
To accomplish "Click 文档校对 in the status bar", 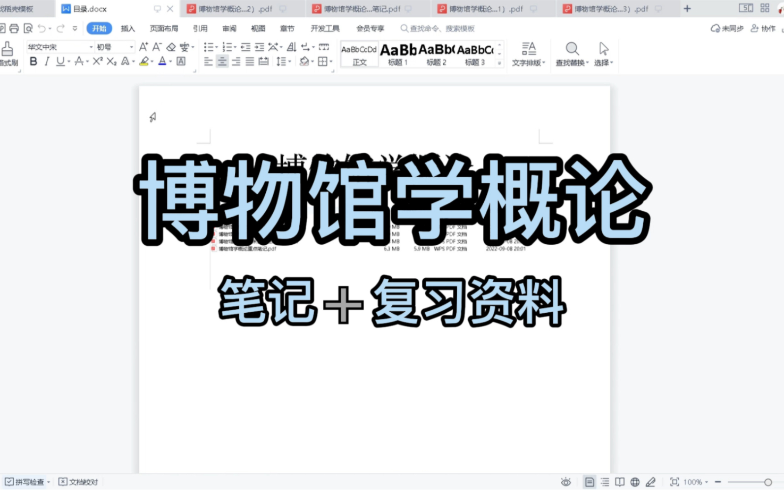I will 79,482.
